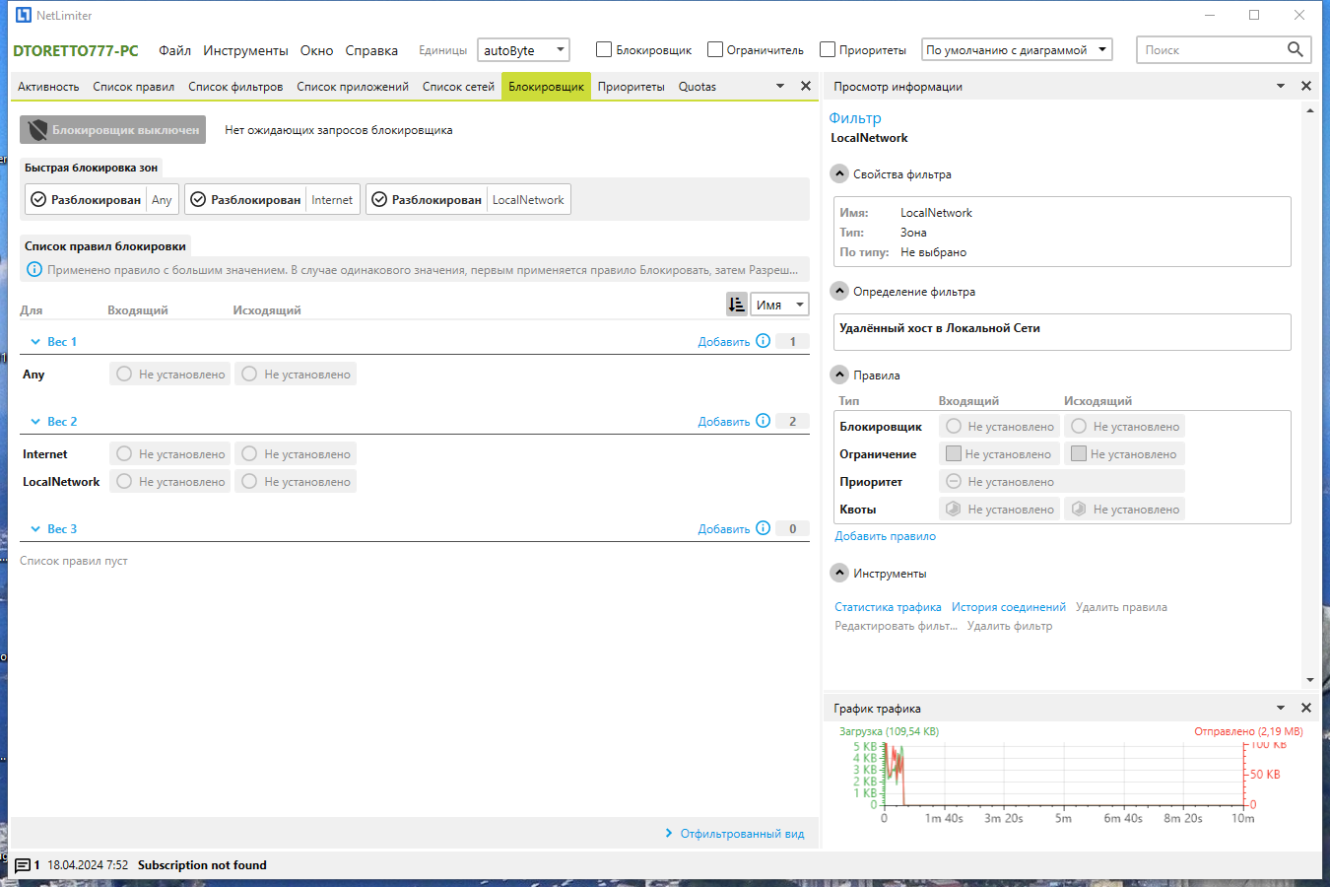Collapse the Свойства фильтра section
Image resolution: width=1330 pixels, height=887 pixels.
839,174
